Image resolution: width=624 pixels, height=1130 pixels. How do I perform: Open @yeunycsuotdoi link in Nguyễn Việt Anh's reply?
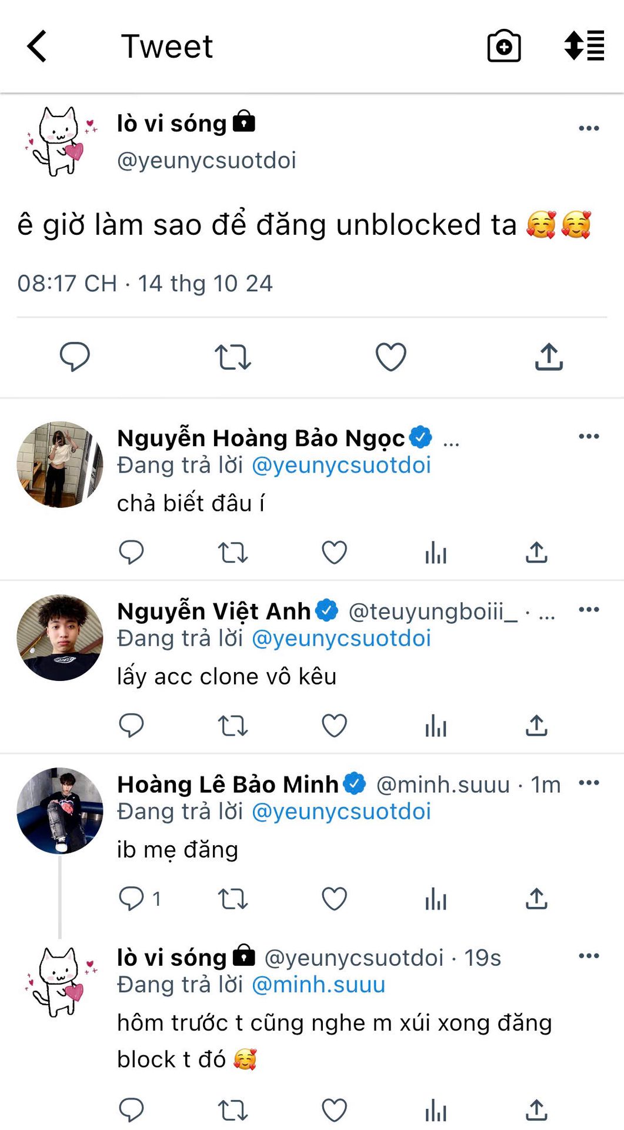coord(341,639)
